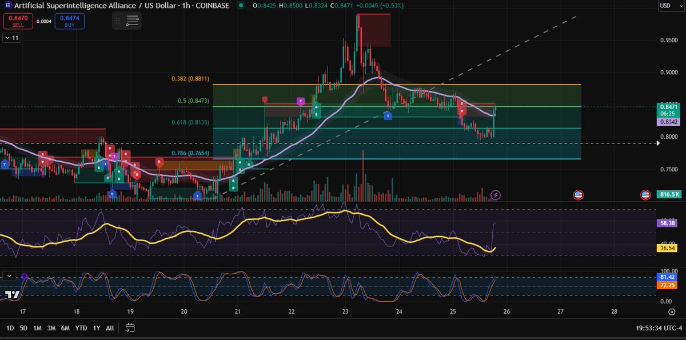Click the 0.382 (0.8811) Fibonacci label
Image resolution: width=686 pixels, height=340 pixels.
pos(190,78)
